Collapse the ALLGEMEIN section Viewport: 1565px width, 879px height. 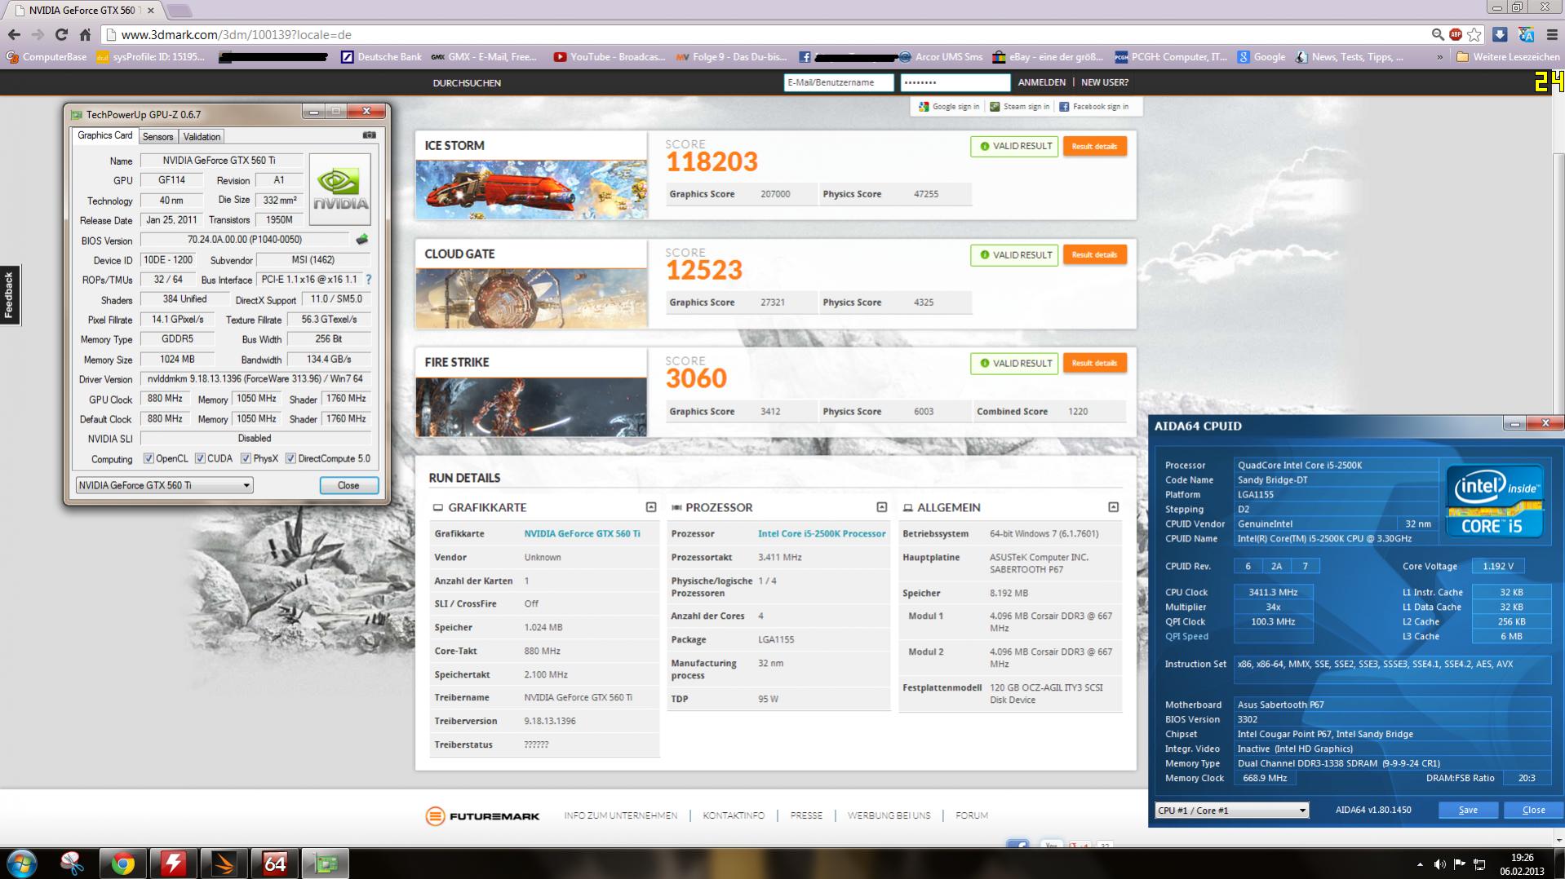pyautogui.click(x=1114, y=507)
